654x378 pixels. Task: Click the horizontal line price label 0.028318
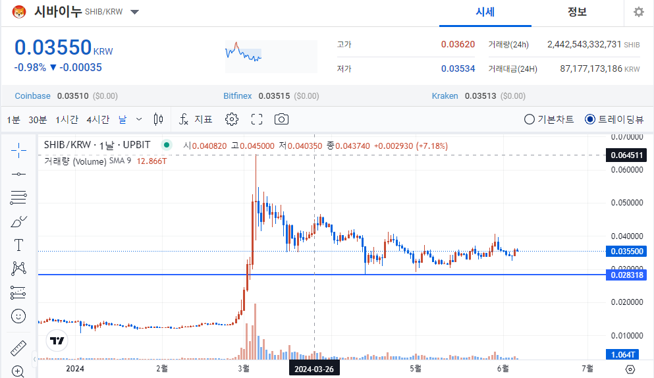coord(626,275)
